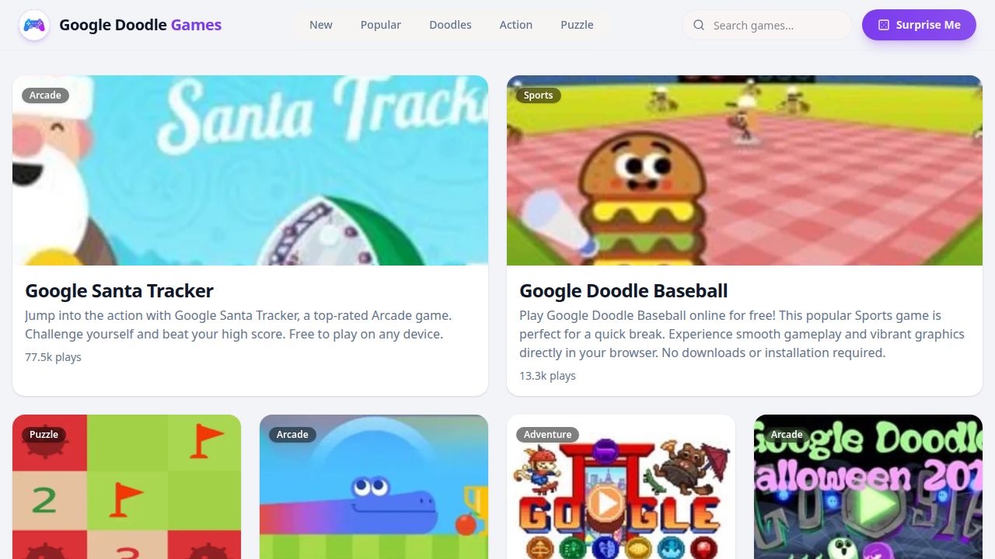
Task: Open the Google Doodle Baseball title link
Action: point(623,291)
